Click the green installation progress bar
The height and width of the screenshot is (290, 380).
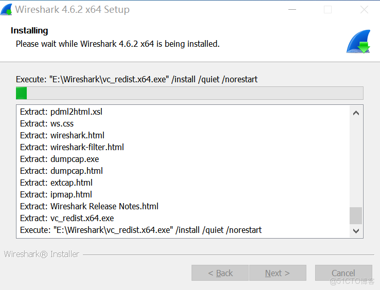(189, 93)
